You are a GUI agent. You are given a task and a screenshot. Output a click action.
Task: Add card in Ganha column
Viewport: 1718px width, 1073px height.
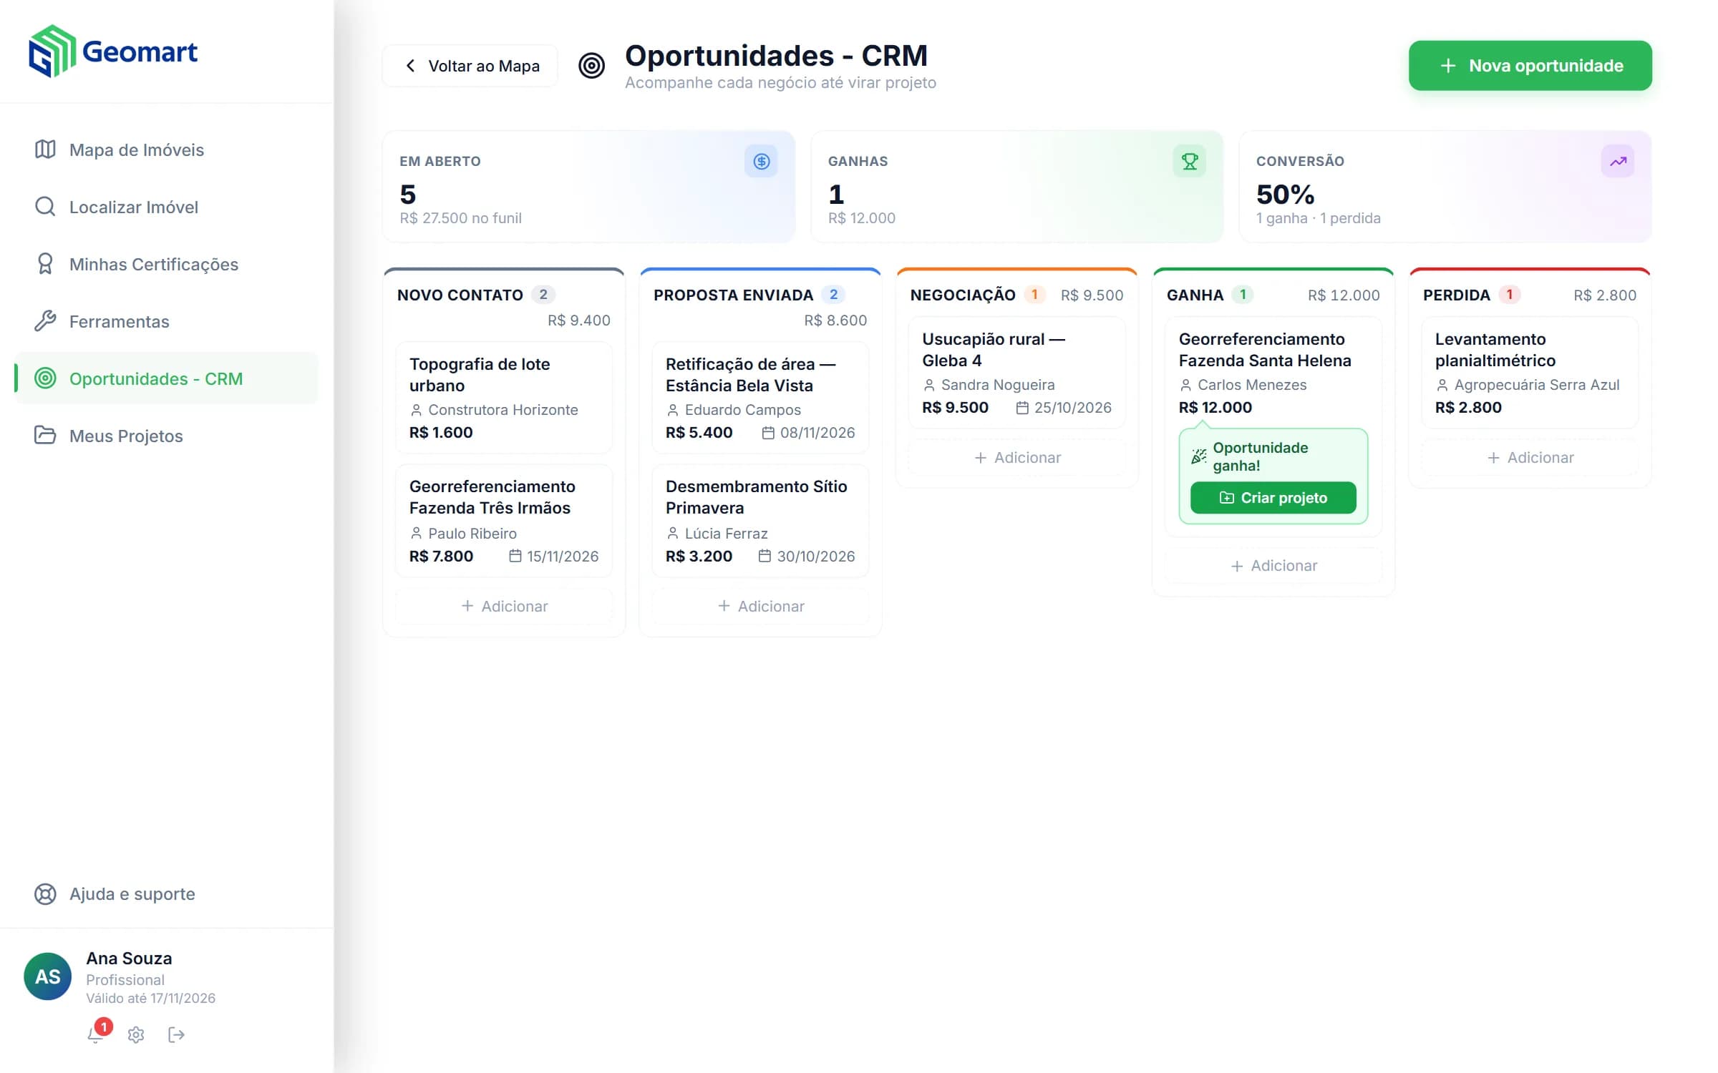click(1273, 566)
